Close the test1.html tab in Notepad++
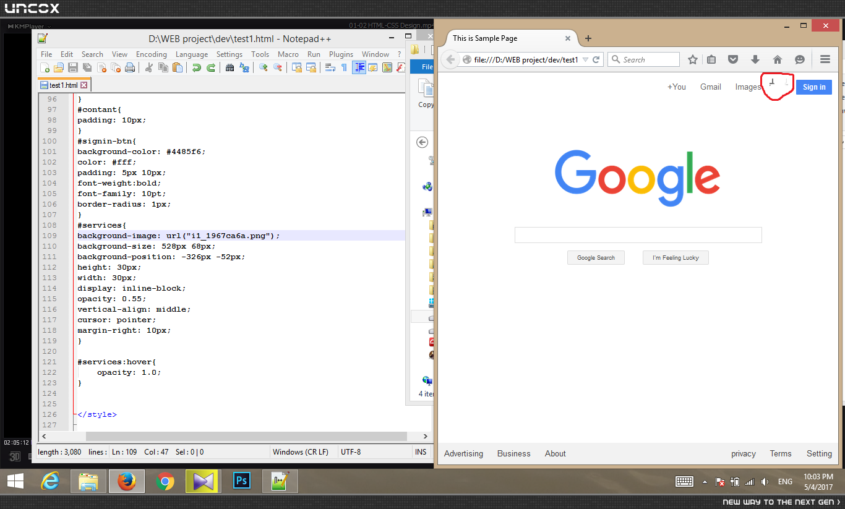 84,85
